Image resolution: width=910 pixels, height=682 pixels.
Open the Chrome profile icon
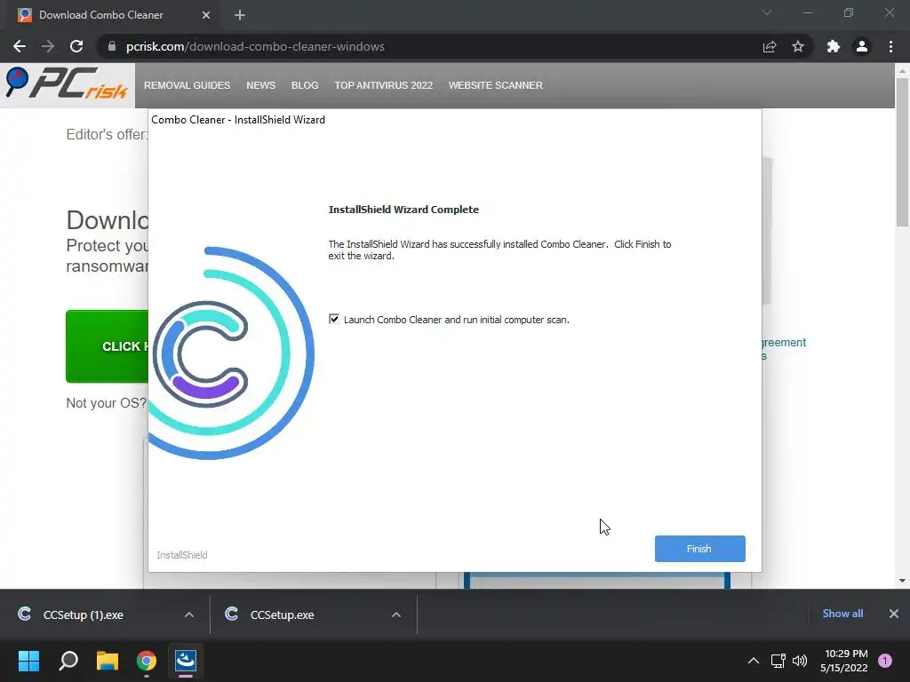point(862,46)
